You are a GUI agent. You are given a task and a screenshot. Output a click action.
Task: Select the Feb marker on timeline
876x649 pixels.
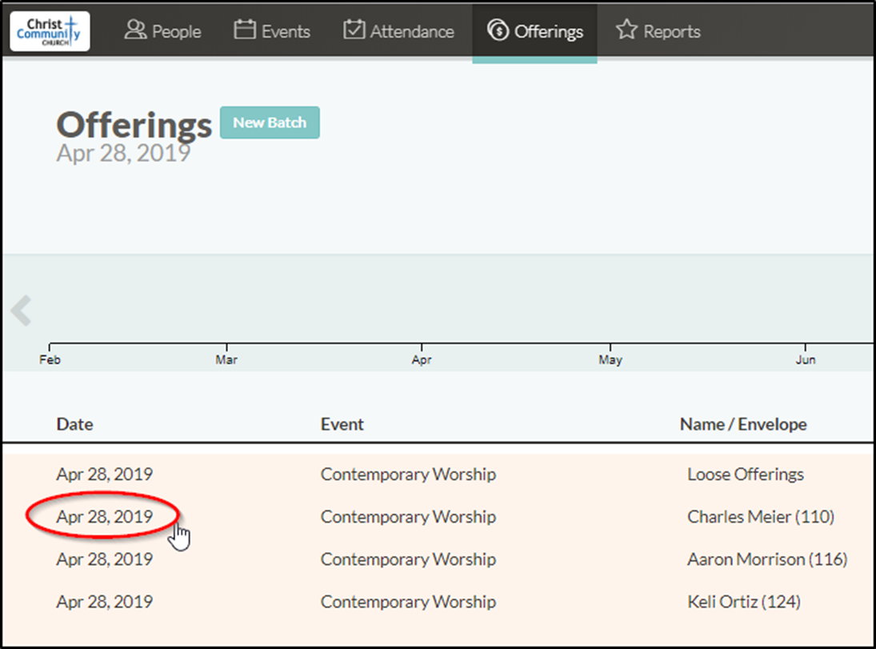[x=50, y=359]
